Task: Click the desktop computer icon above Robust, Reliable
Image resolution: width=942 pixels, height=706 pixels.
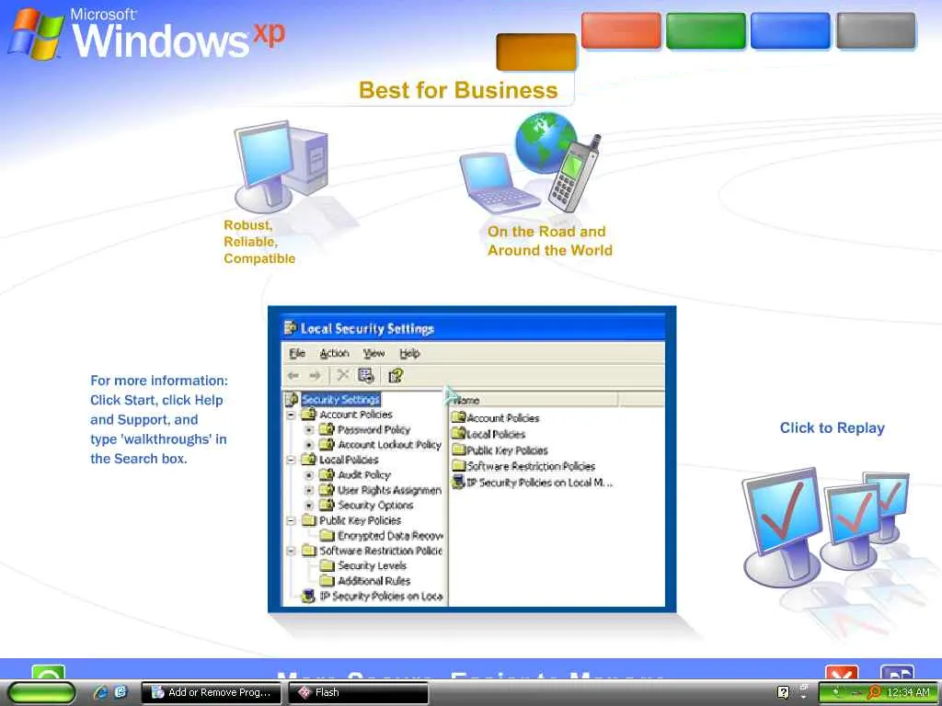Action: pos(281,165)
